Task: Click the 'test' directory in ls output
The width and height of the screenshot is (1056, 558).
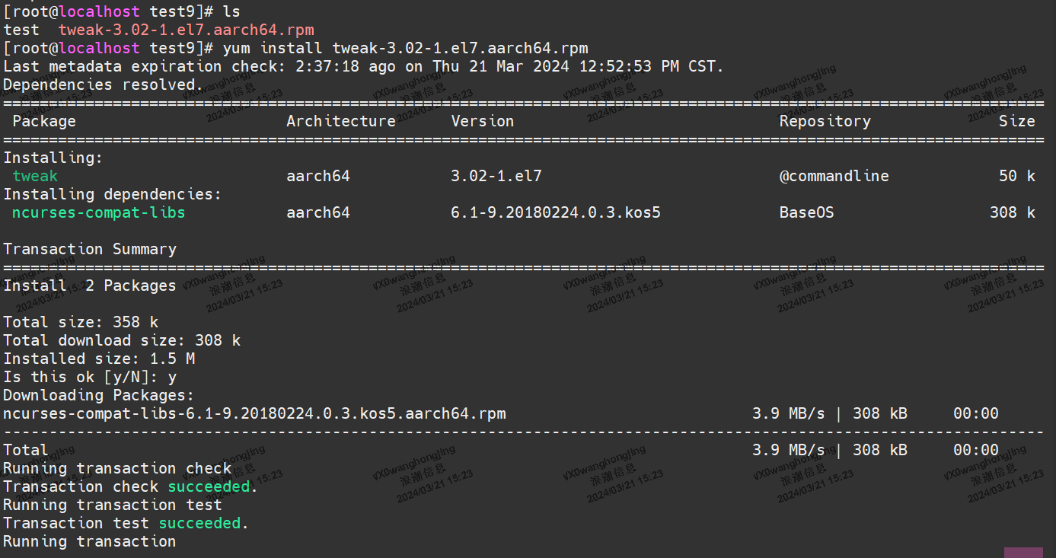Action: coord(21,30)
